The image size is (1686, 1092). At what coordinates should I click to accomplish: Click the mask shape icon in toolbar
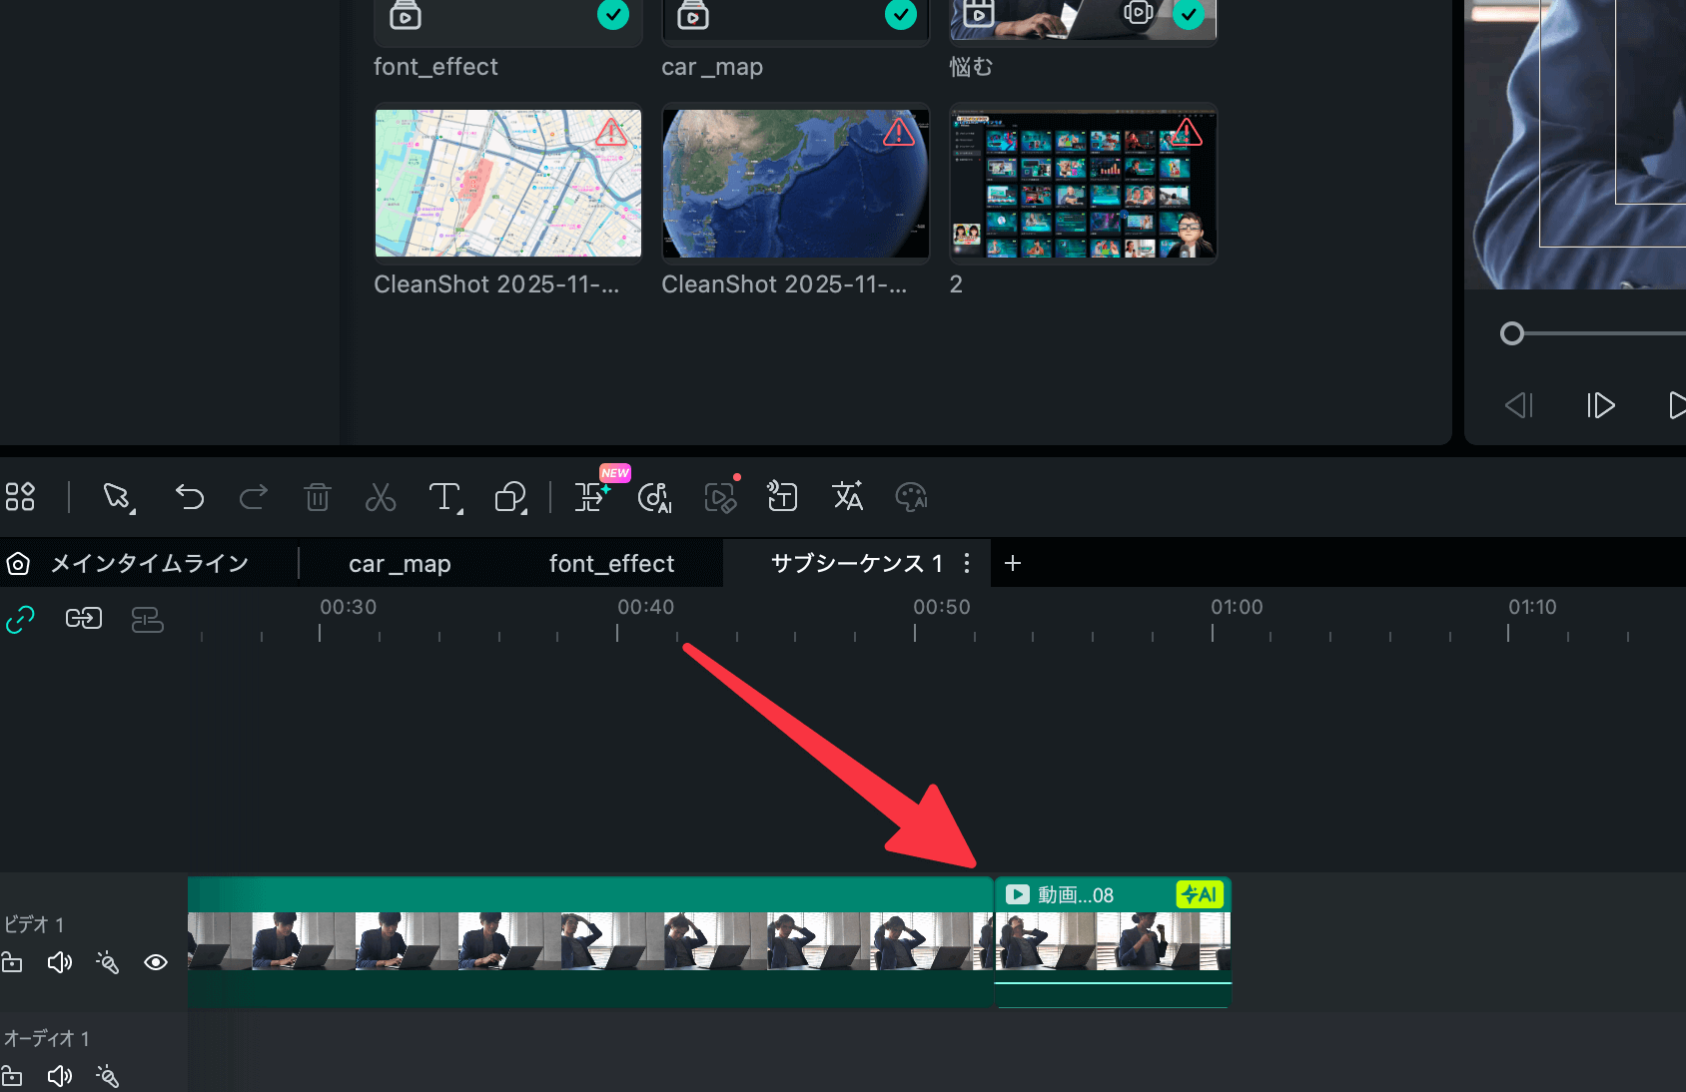(x=509, y=496)
